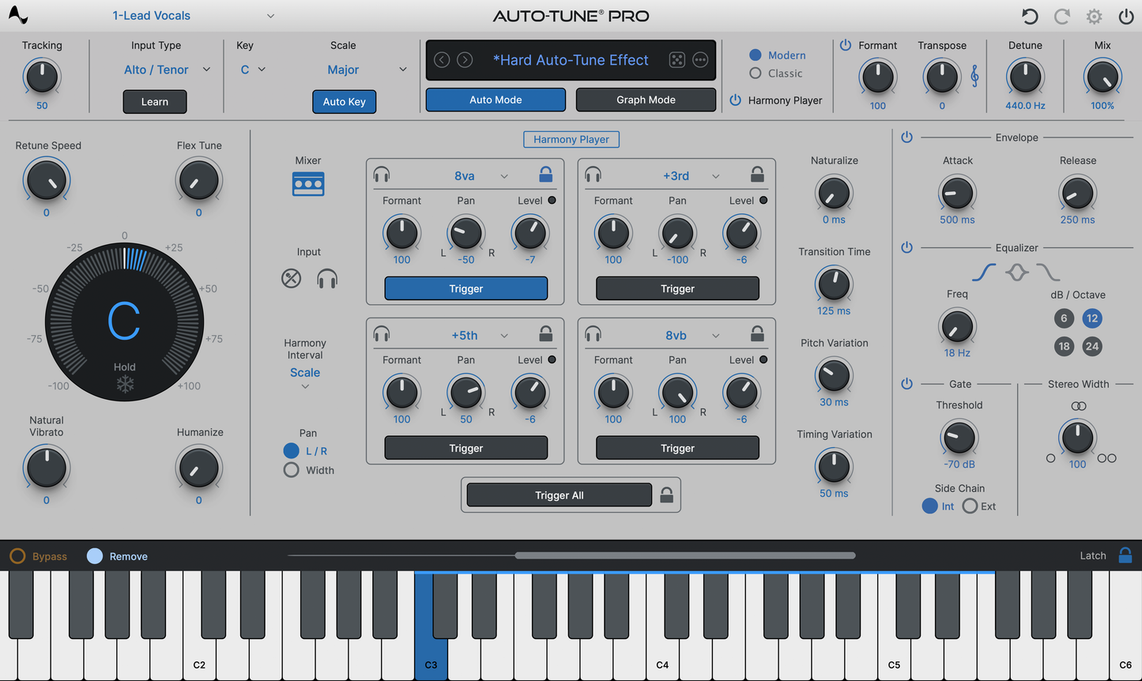The image size is (1142, 681).
Task: Toggle the Gate power switch
Action: coord(906,383)
